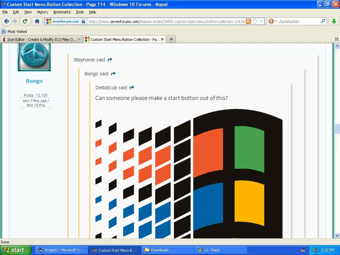This screenshot has height=255, width=340.
Task: Close the Custom Start Menu tab
Action: click(x=162, y=39)
